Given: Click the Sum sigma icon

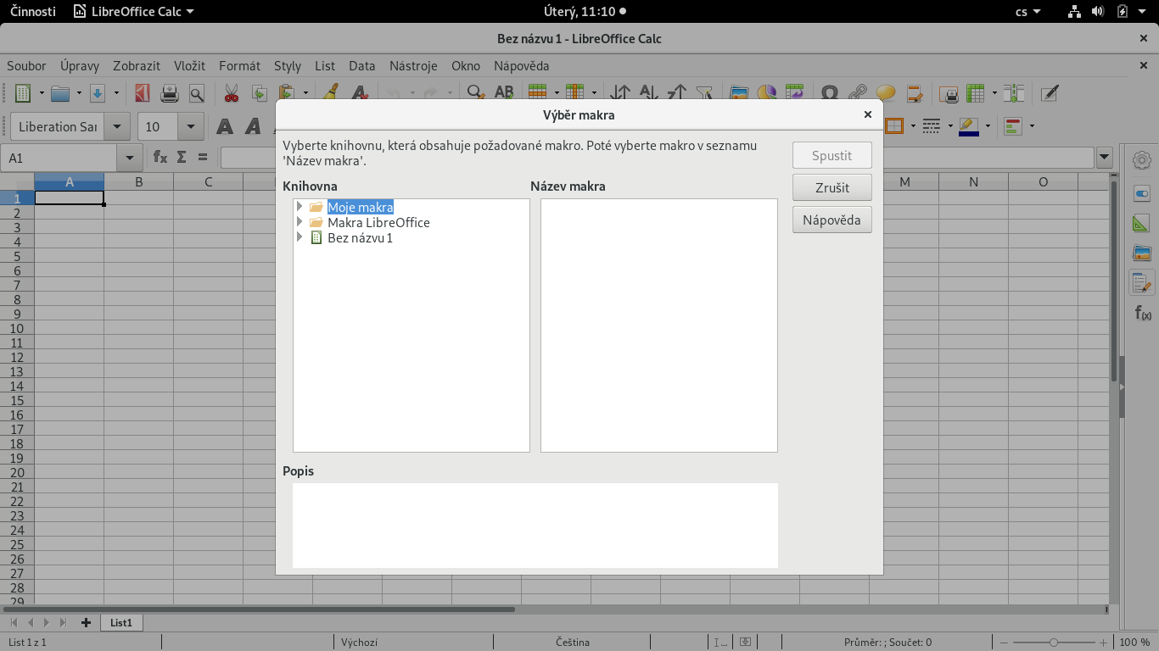Looking at the screenshot, I should 181,157.
